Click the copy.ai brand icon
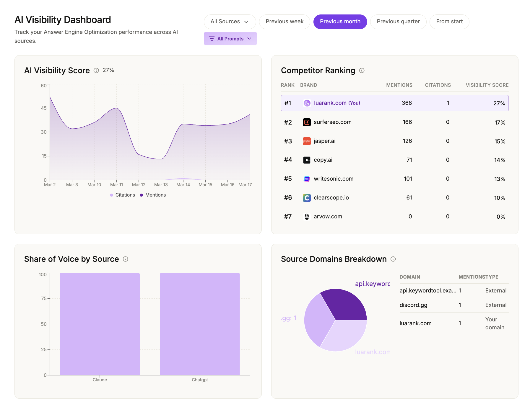Viewport: 530px width, 412px height. pos(307,160)
